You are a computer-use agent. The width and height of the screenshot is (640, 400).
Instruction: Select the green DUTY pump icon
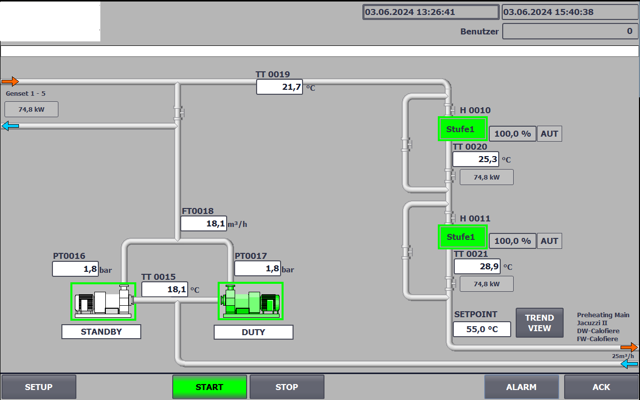coord(251,301)
